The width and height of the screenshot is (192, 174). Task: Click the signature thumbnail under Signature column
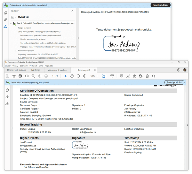click(x=80, y=145)
